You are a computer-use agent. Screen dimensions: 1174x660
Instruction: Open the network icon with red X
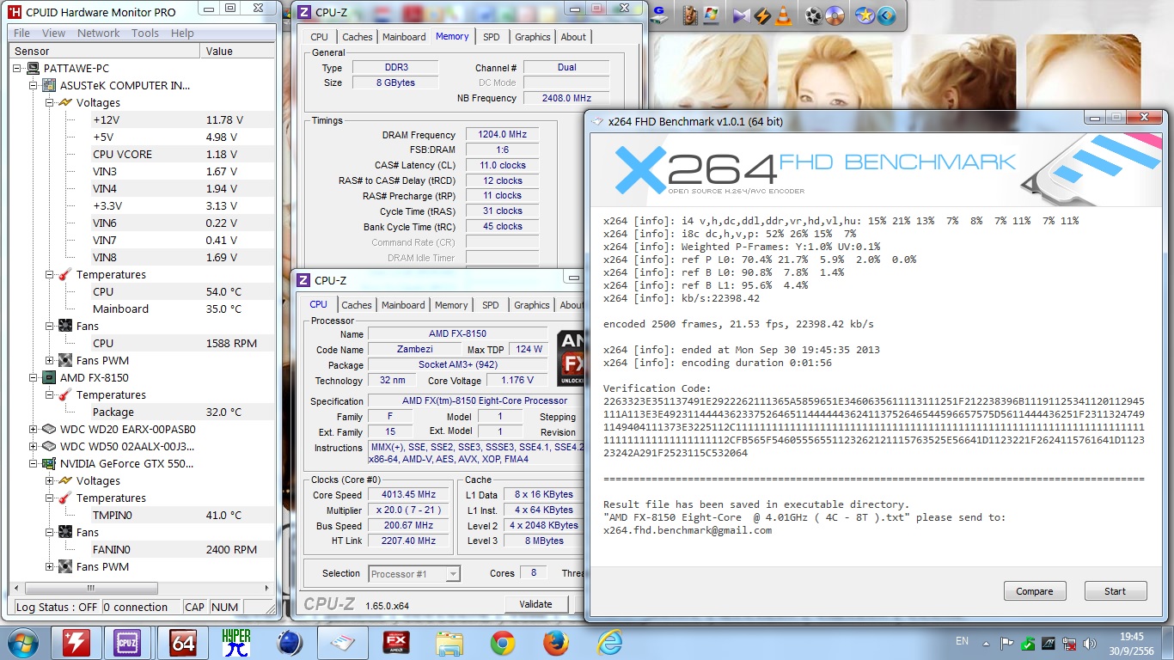pos(1070,643)
